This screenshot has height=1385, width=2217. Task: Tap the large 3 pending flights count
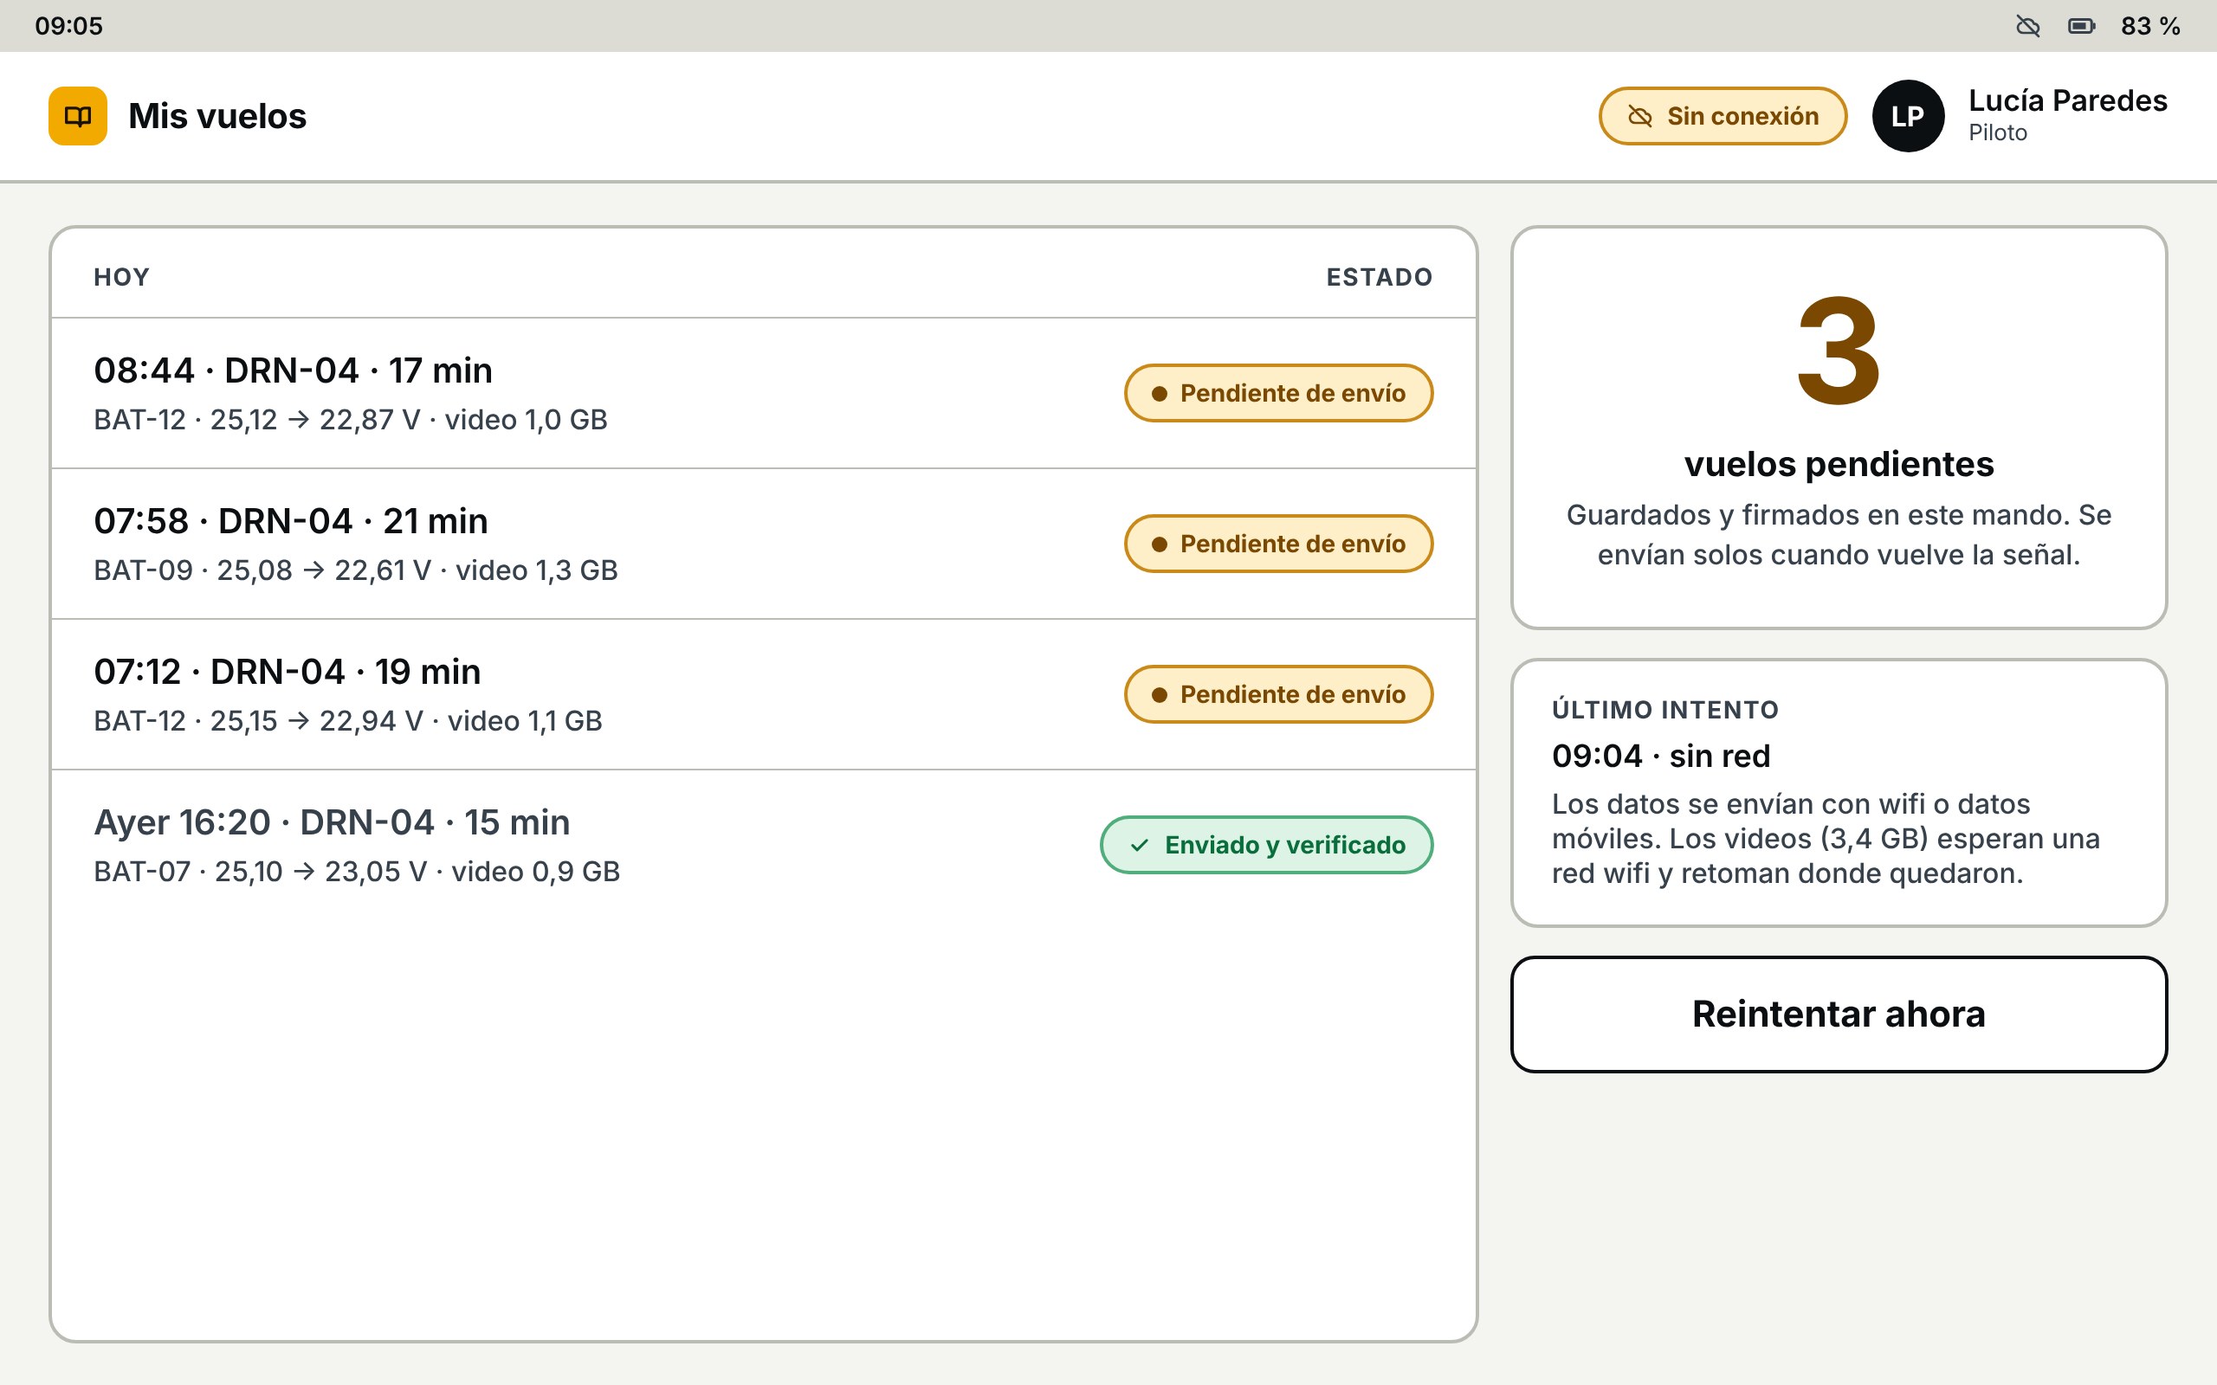(x=1839, y=351)
